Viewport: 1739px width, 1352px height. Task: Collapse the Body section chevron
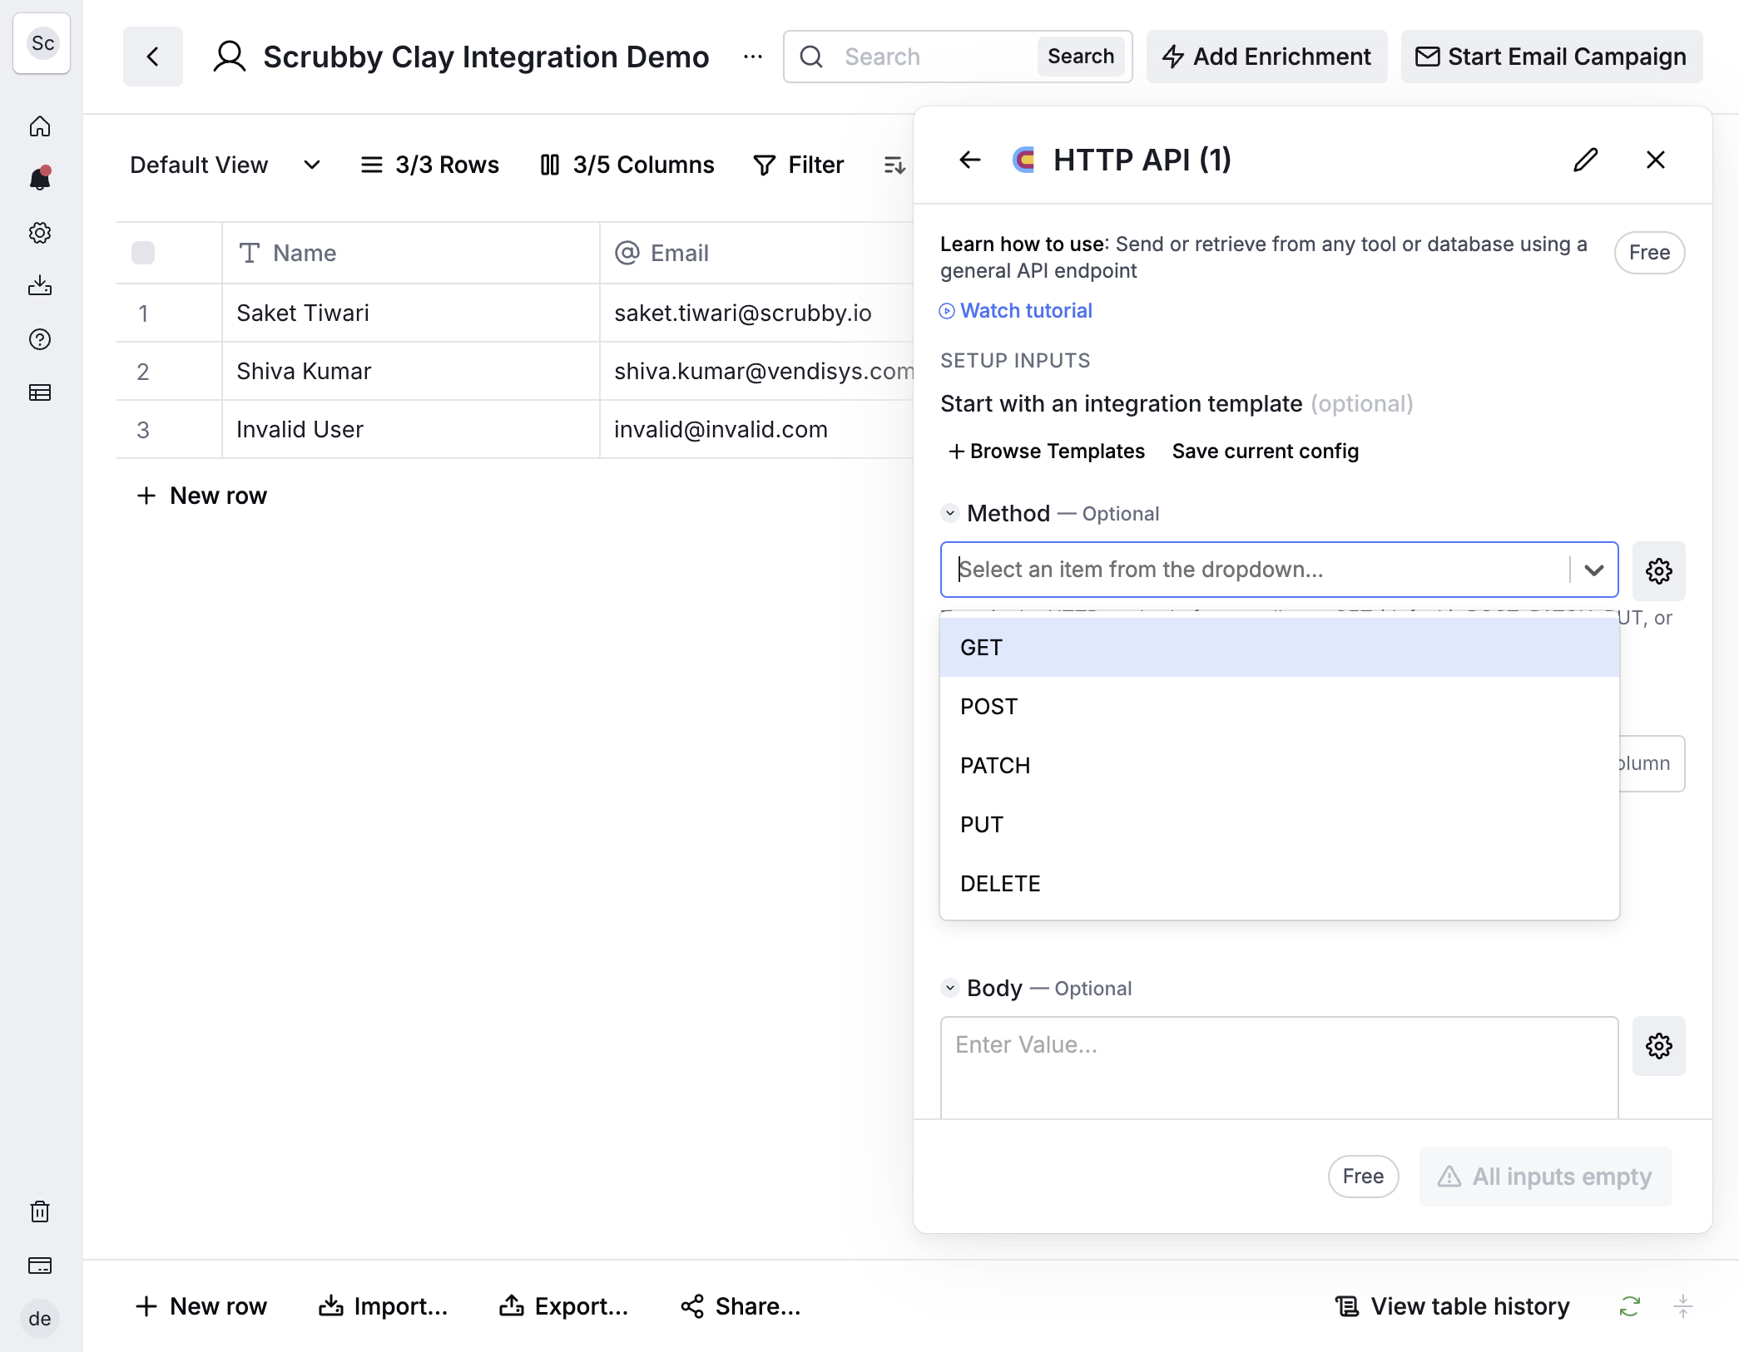click(950, 988)
